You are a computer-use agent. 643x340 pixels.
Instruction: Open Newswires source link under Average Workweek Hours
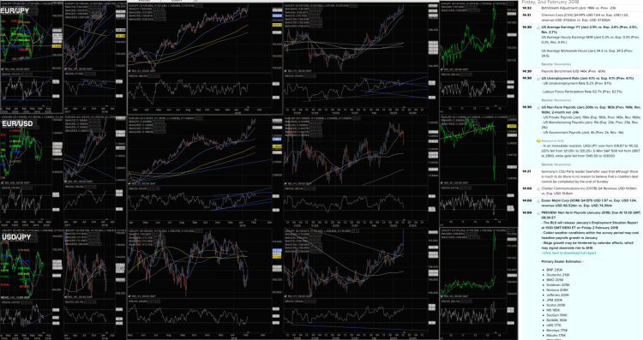[562, 64]
